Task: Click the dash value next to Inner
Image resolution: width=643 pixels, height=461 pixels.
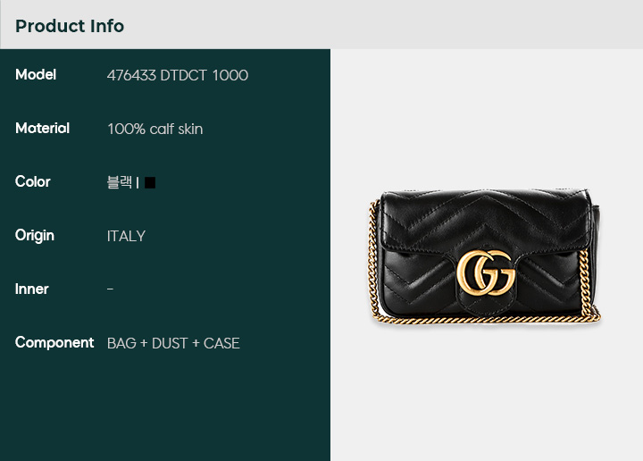Action: [111, 289]
